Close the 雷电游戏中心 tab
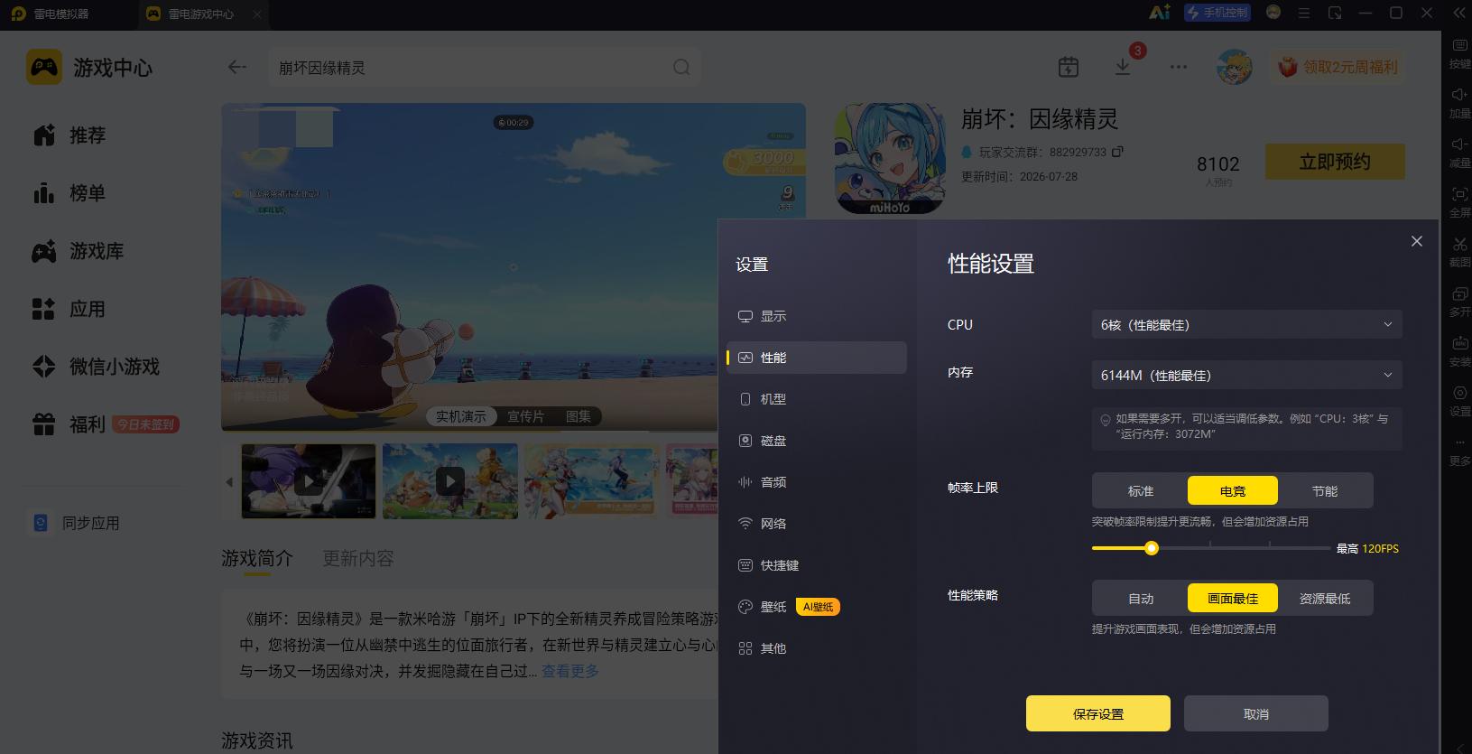 (x=257, y=14)
